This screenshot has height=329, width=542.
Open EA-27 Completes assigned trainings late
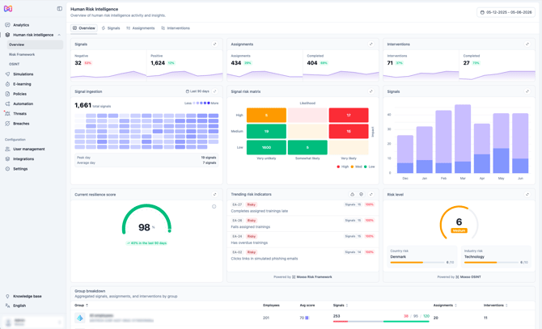303,208
